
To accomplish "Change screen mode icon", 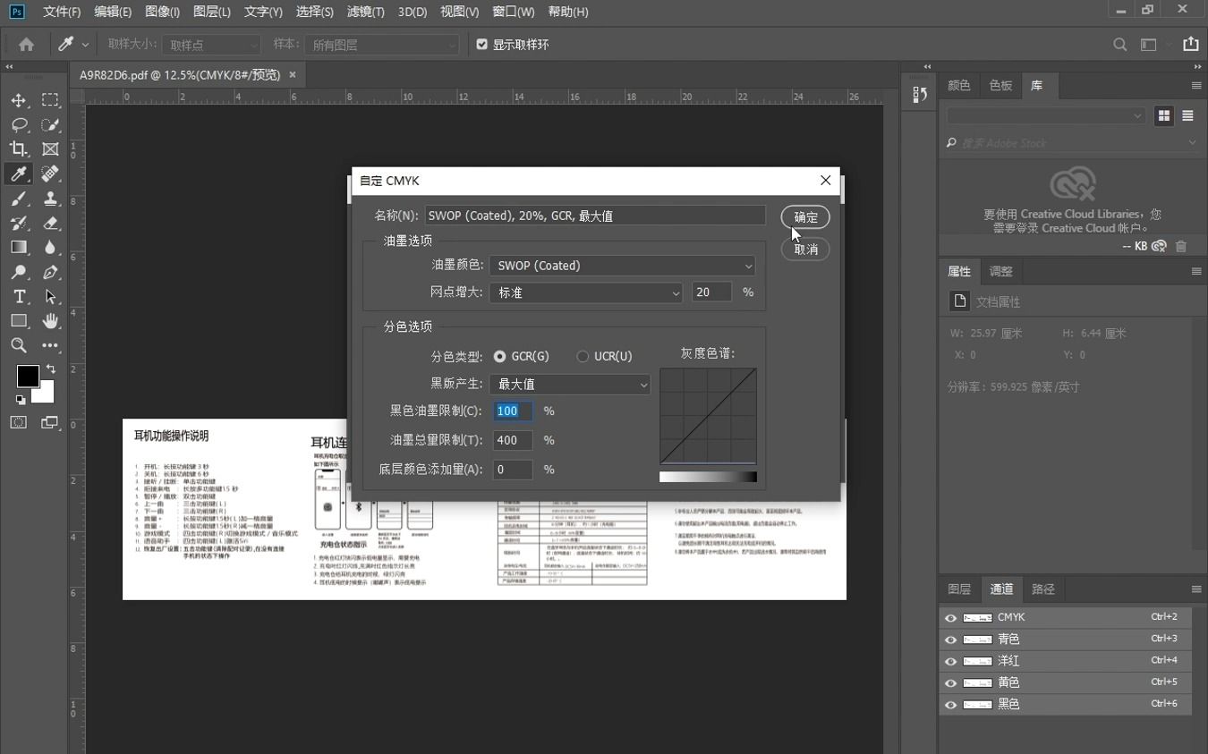I will [x=49, y=422].
